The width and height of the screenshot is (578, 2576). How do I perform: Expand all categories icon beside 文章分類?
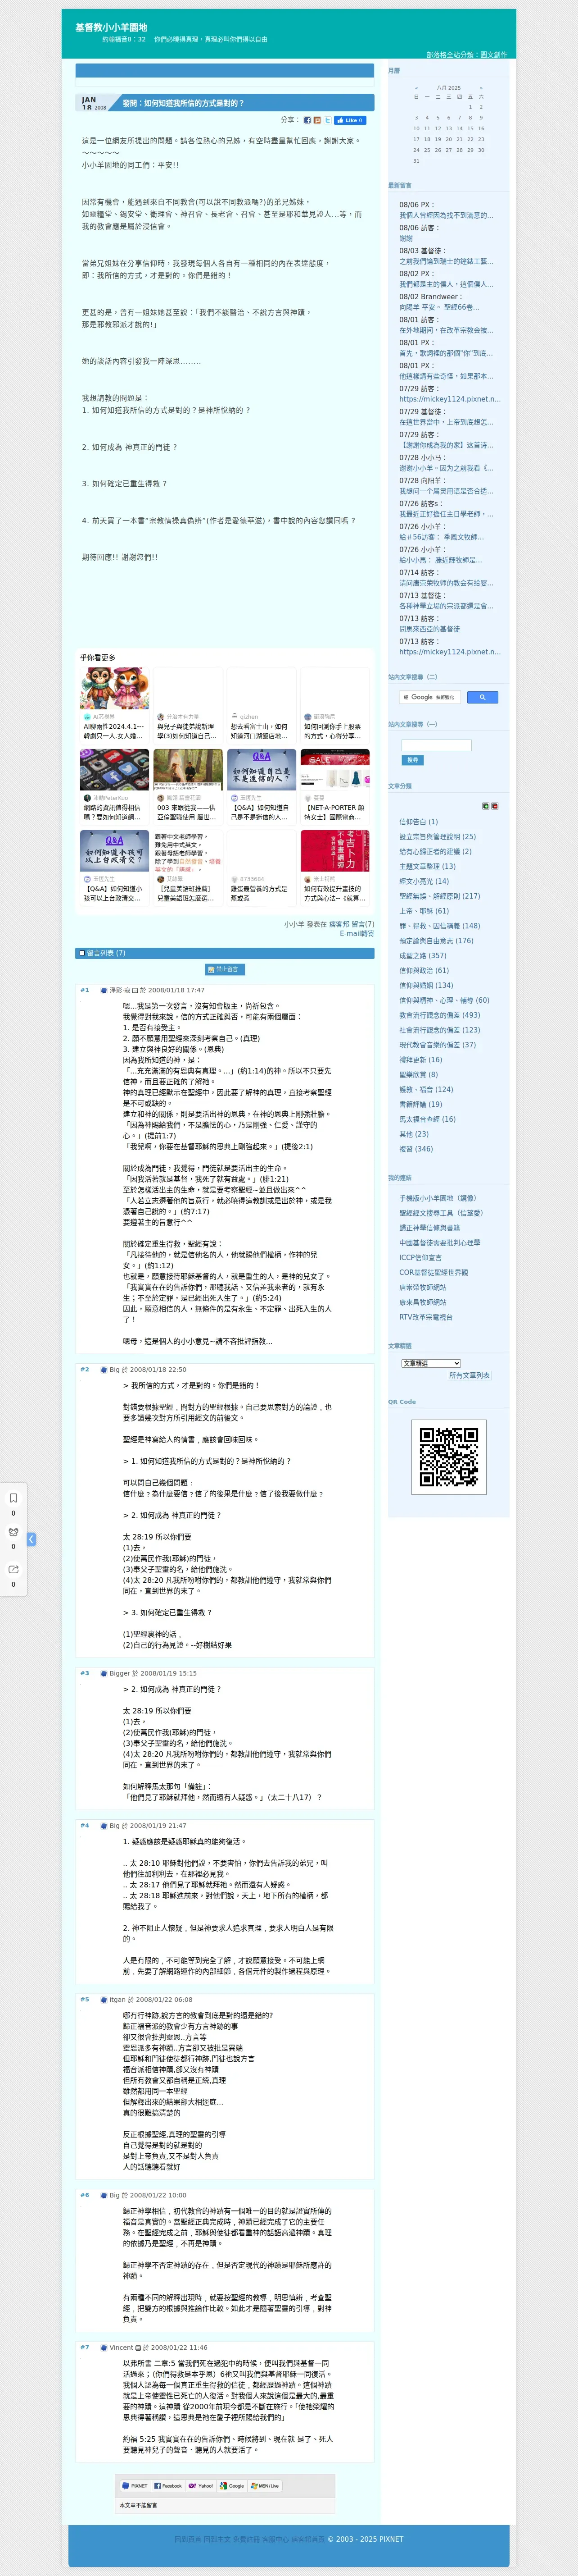point(486,806)
